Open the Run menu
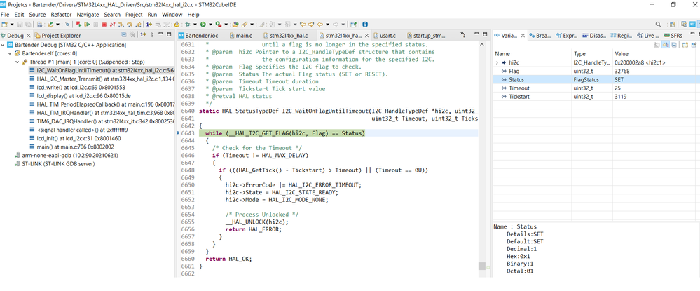The height and width of the screenshot is (291, 700). 152,14
